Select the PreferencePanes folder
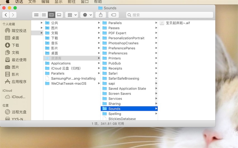Screen dimensions: 238x148 129,48
